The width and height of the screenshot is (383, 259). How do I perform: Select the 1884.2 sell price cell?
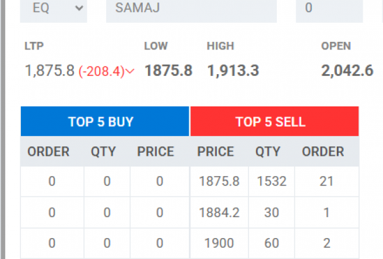point(219,213)
